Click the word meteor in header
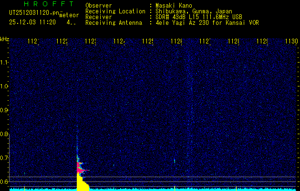Screen dimensions: 300x191 click(69, 16)
